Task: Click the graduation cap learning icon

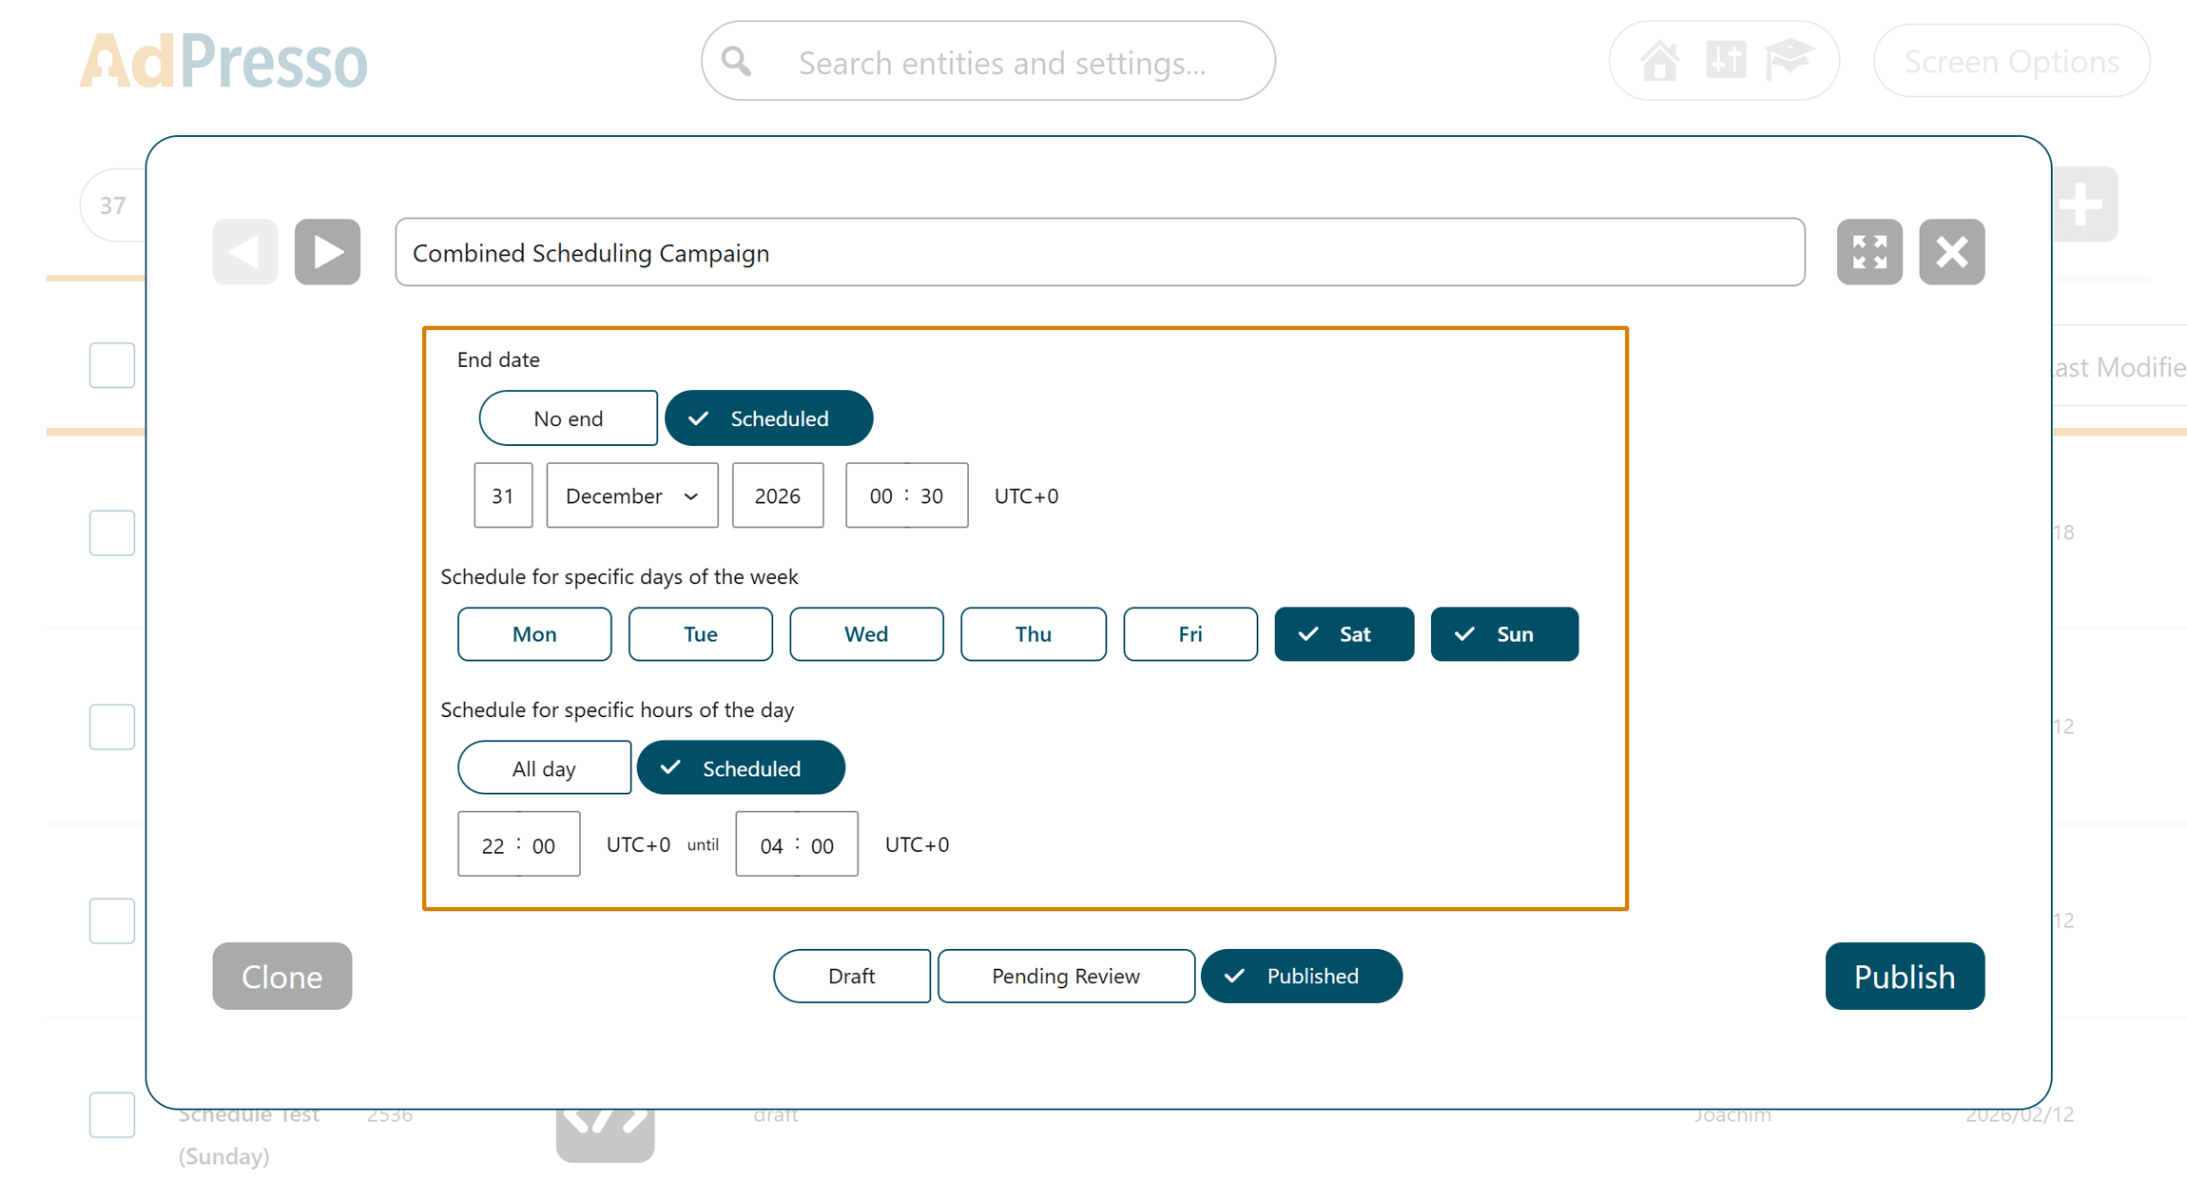Action: pyautogui.click(x=1791, y=60)
